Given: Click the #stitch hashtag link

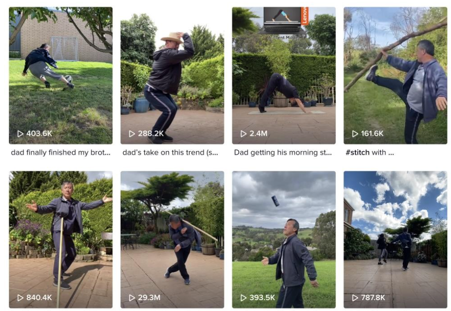Looking at the screenshot, I should (357, 152).
